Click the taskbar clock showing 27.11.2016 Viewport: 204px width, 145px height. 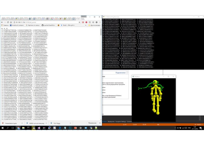[195, 128]
